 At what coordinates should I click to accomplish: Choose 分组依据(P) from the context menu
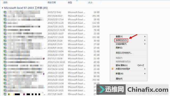tap(121, 44)
